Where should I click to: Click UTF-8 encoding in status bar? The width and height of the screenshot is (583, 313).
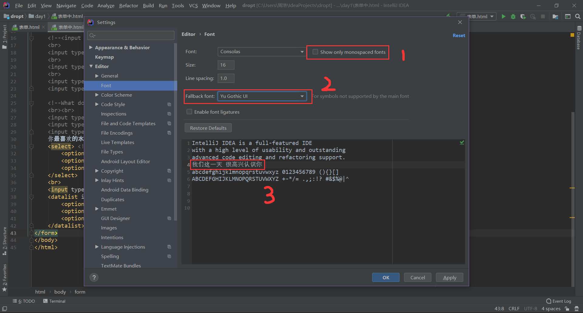click(530, 309)
